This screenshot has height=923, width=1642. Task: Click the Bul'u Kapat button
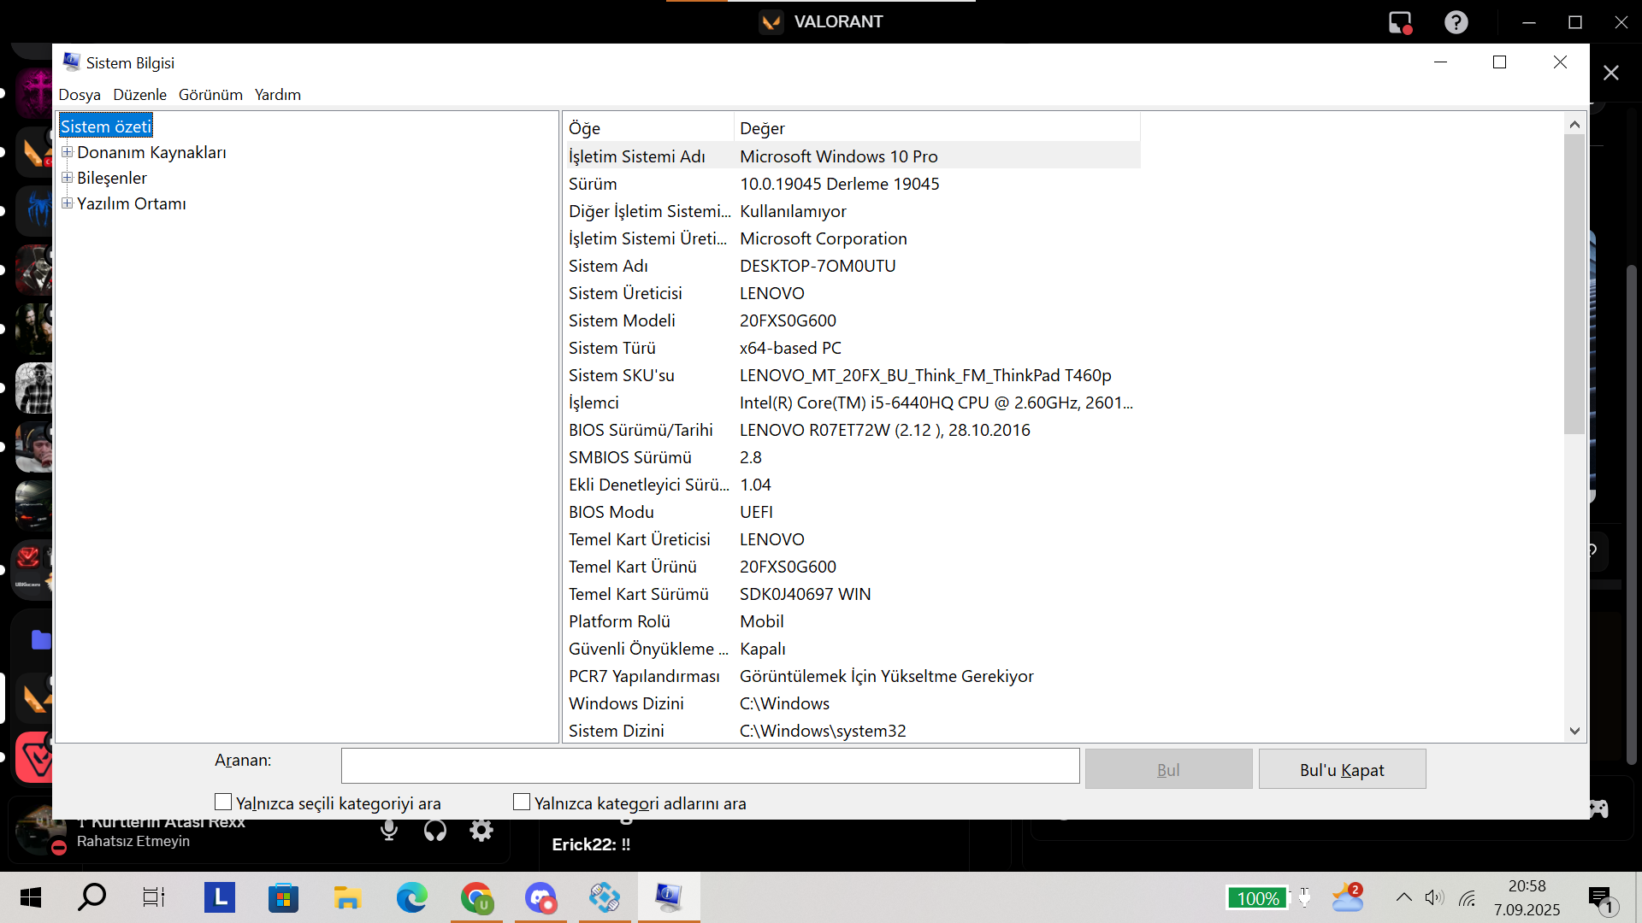pyautogui.click(x=1341, y=769)
